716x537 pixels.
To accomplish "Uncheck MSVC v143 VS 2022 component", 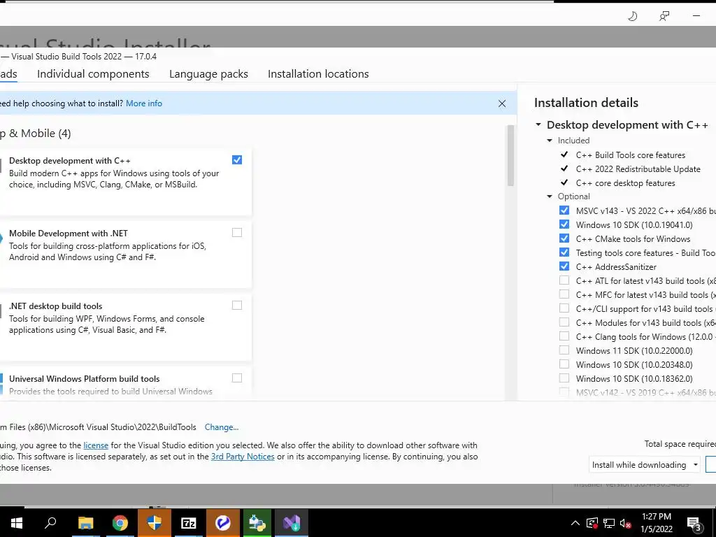I will 564,210.
